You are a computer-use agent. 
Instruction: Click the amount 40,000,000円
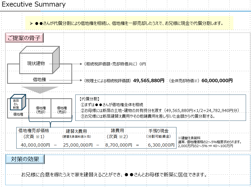[x=35, y=145]
